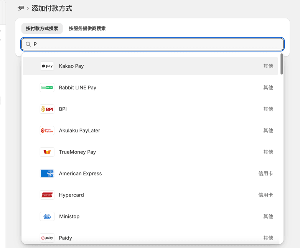Click 信用卡 label on American Express row
The height and width of the screenshot is (248, 300).
coord(265,173)
